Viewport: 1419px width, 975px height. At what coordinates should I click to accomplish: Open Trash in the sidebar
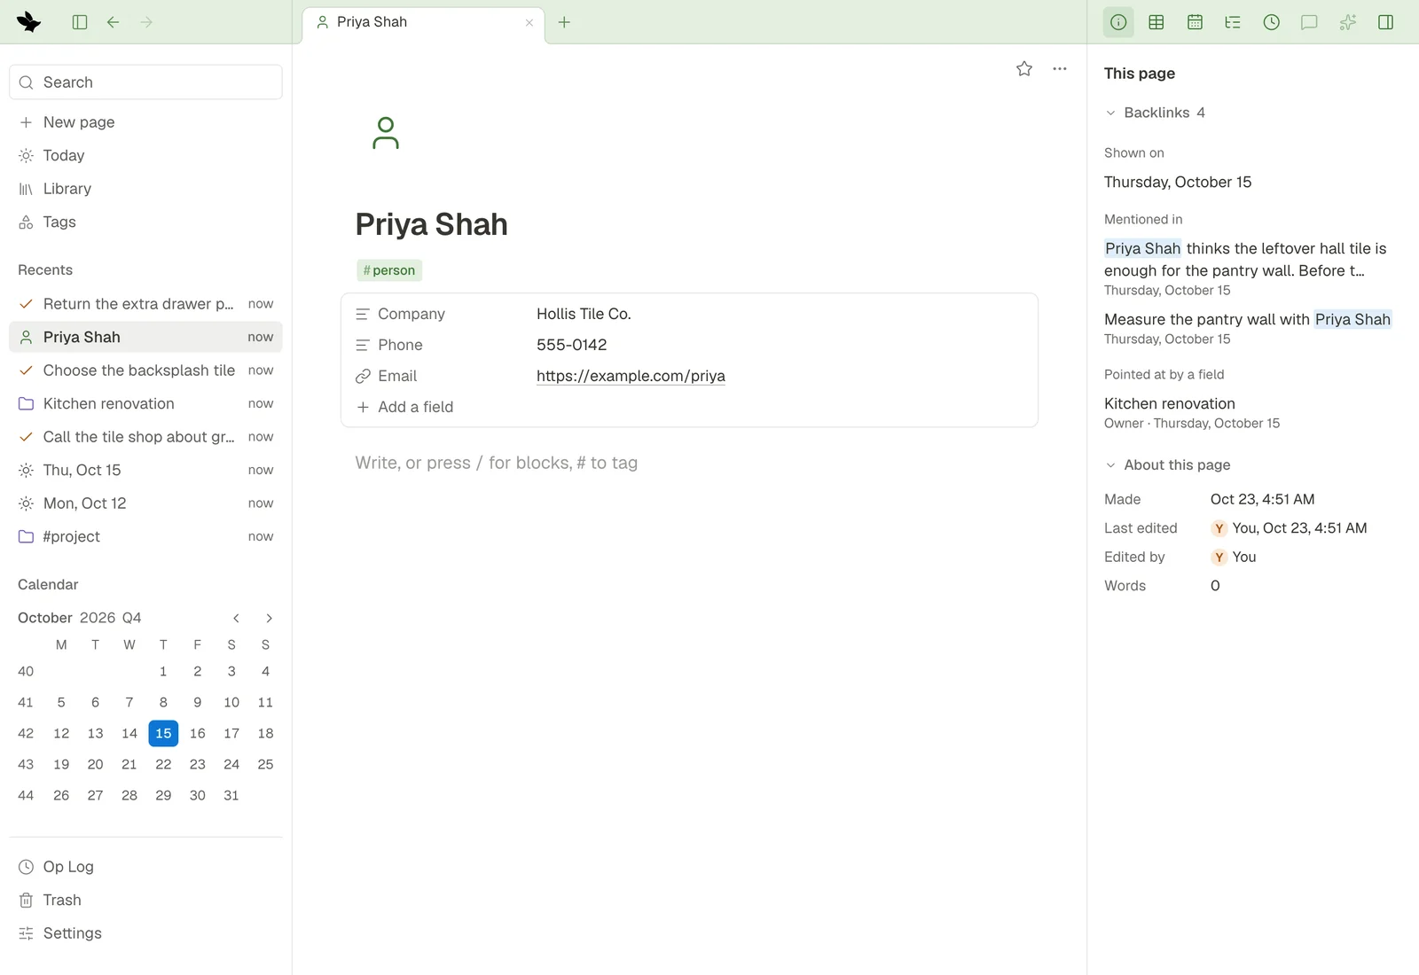click(145, 901)
